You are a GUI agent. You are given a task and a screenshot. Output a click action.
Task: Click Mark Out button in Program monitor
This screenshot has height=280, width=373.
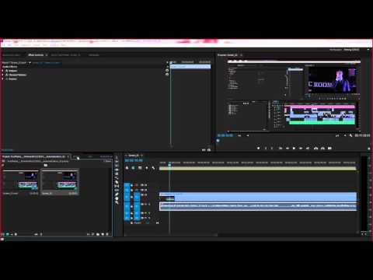click(272, 149)
